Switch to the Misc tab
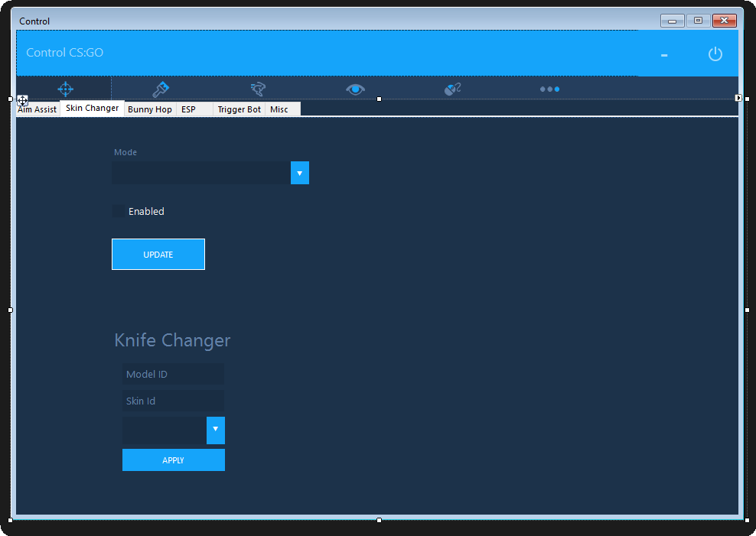The image size is (756, 536). [x=283, y=109]
